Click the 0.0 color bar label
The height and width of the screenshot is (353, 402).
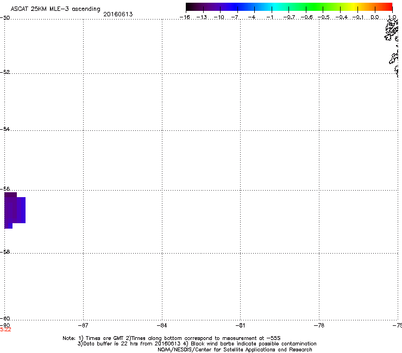pyautogui.click(x=375, y=17)
